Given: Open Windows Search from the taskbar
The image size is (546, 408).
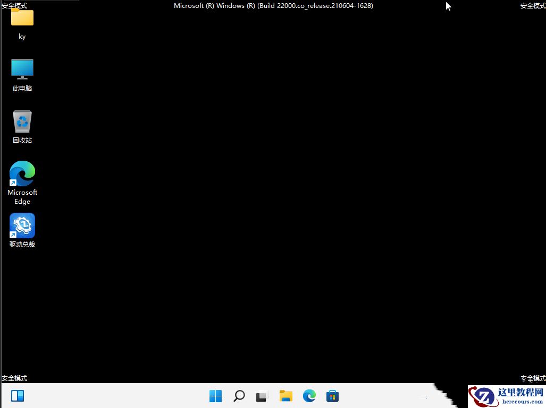Looking at the screenshot, I should point(239,395).
